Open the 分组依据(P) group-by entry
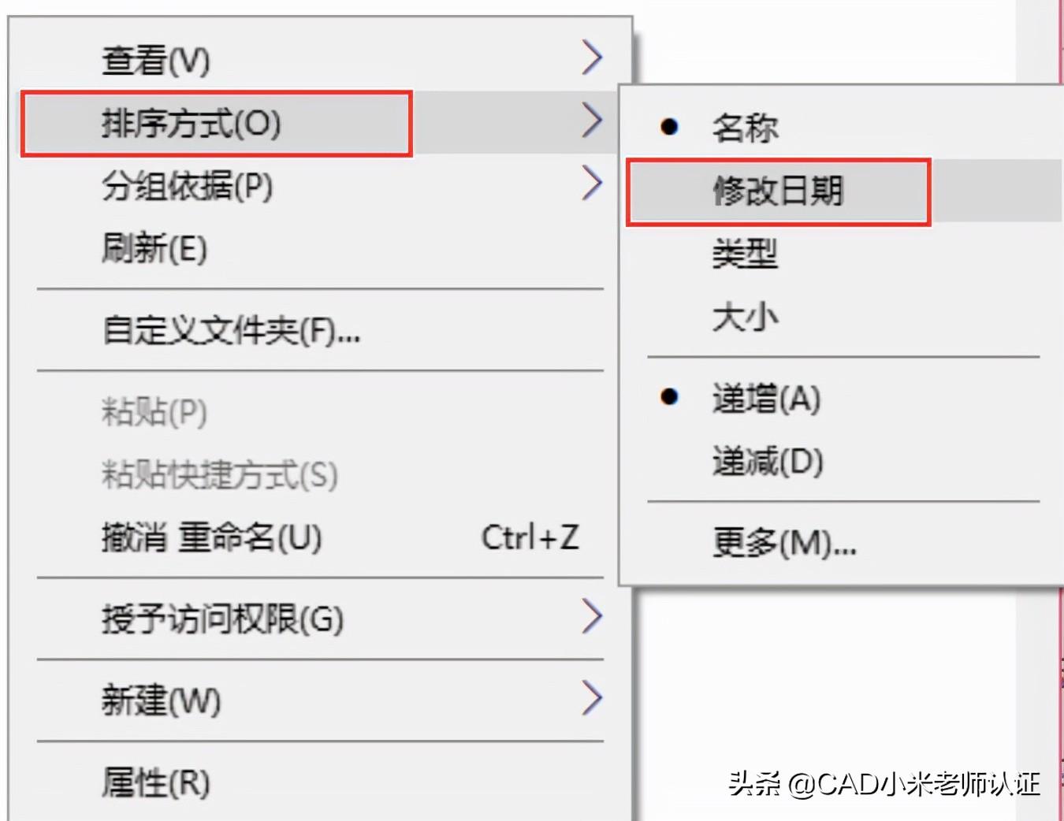This screenshot has height=821, width=1064. click(188, 187)
